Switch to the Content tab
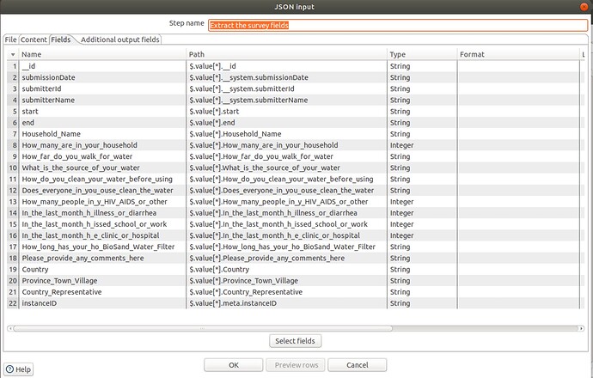Viewport: 593px width, 378px height. 34,40
